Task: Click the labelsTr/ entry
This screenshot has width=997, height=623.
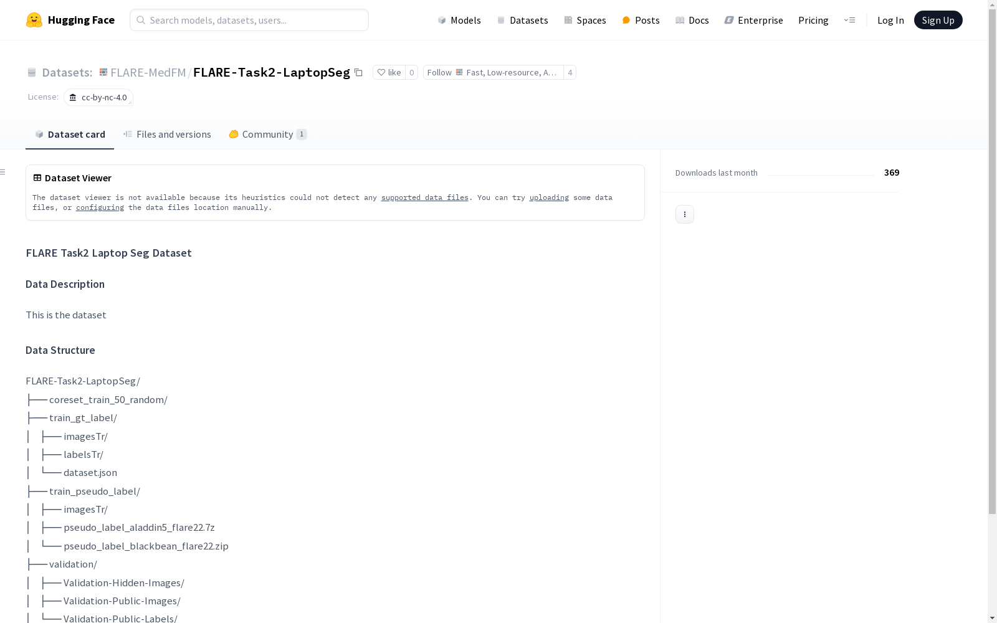Action: 83,454
